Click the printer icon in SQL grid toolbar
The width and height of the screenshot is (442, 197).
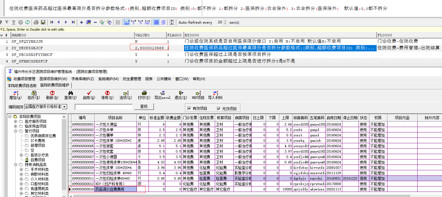(36, 22)
